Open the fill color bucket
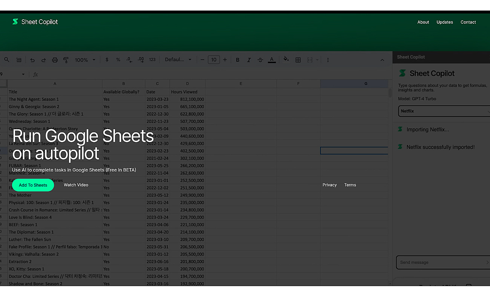This screenshot has height=297, width=490. coord(286,60)
